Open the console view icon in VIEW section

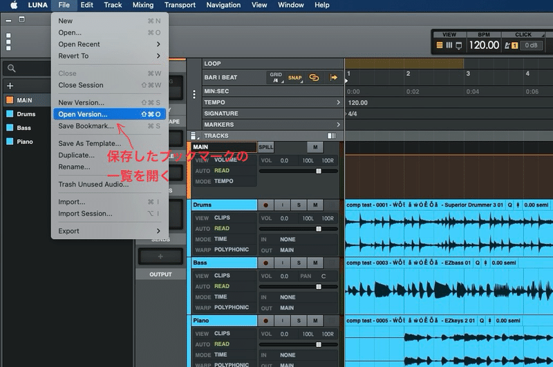pyautogui.click(x=458, y=46)
